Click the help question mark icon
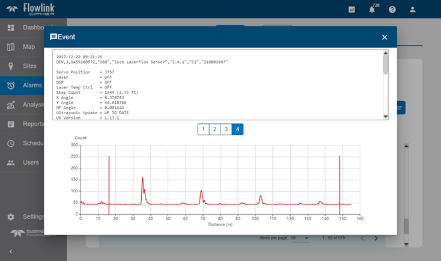This screenshot has width=441, height=261. 392,10
